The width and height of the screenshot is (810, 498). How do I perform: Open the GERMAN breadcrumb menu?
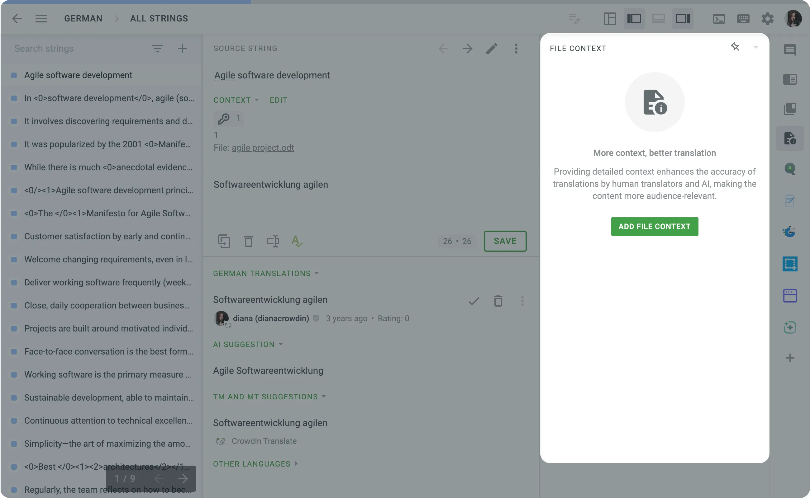(x=83, y=18)
